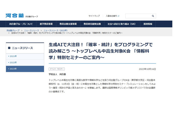Open the sidebar ニュースリリース heading
Screen dimensions: 174x116
point(25,48)
